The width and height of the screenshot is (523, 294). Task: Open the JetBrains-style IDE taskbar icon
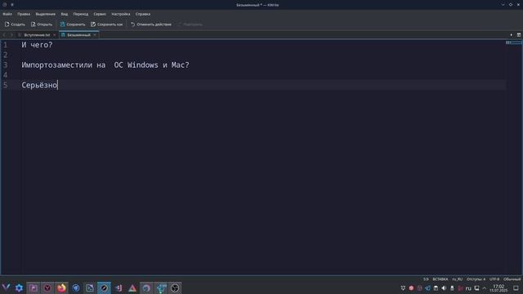point(118,288)
